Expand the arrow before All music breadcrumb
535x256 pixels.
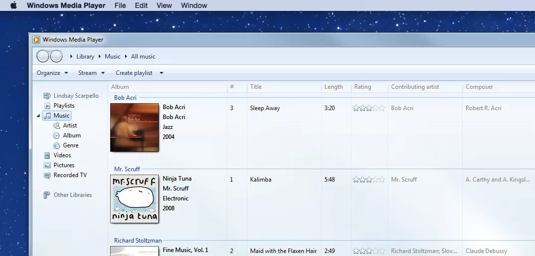pos(126,57)
